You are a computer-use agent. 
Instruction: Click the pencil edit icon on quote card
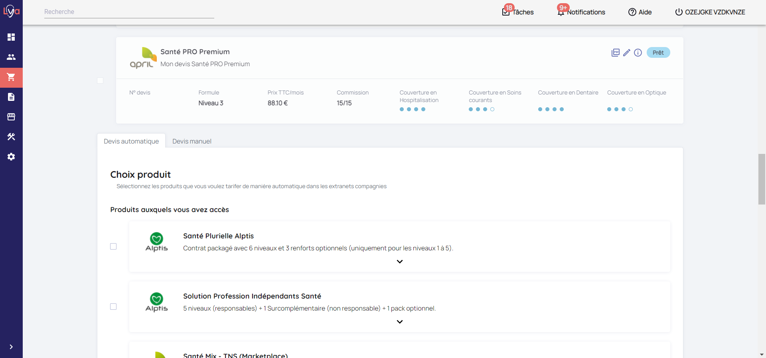click(627, 53)
